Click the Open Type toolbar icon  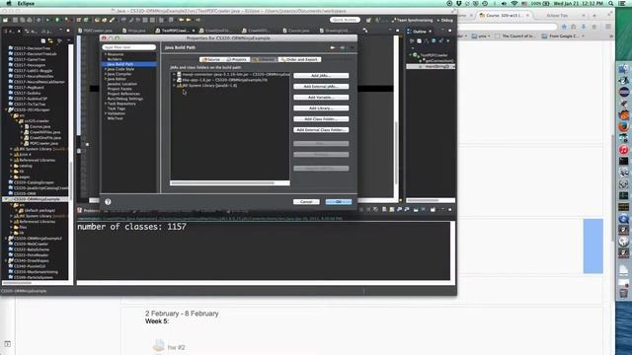point(97,20)
